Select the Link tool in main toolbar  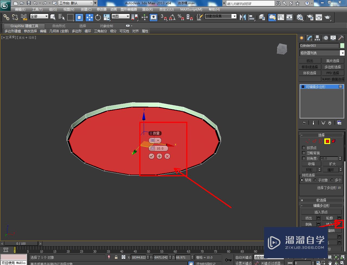pyautogui.click(x=6, y=17)
